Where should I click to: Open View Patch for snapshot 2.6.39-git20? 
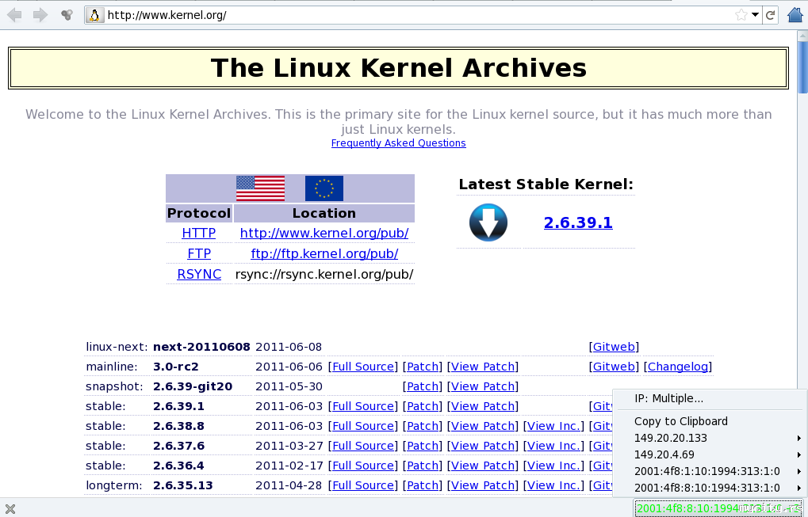482,386
